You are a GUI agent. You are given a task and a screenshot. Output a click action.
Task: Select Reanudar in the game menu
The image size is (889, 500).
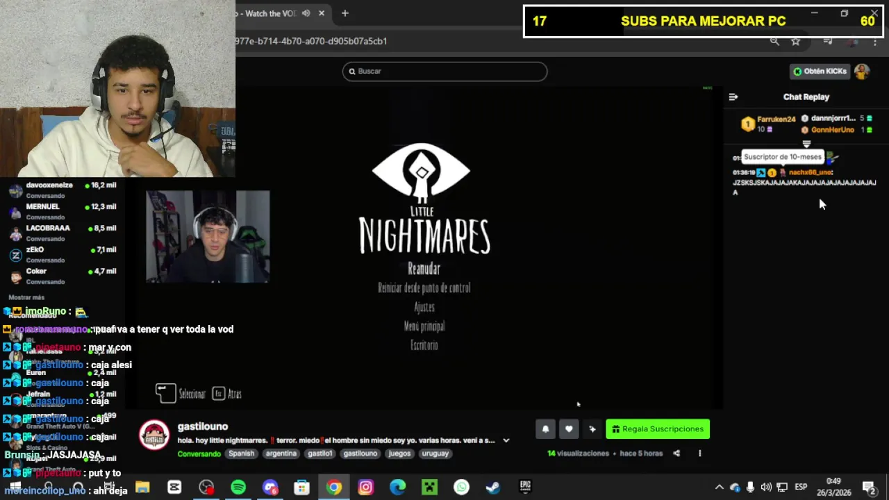[x=424, y=269]
